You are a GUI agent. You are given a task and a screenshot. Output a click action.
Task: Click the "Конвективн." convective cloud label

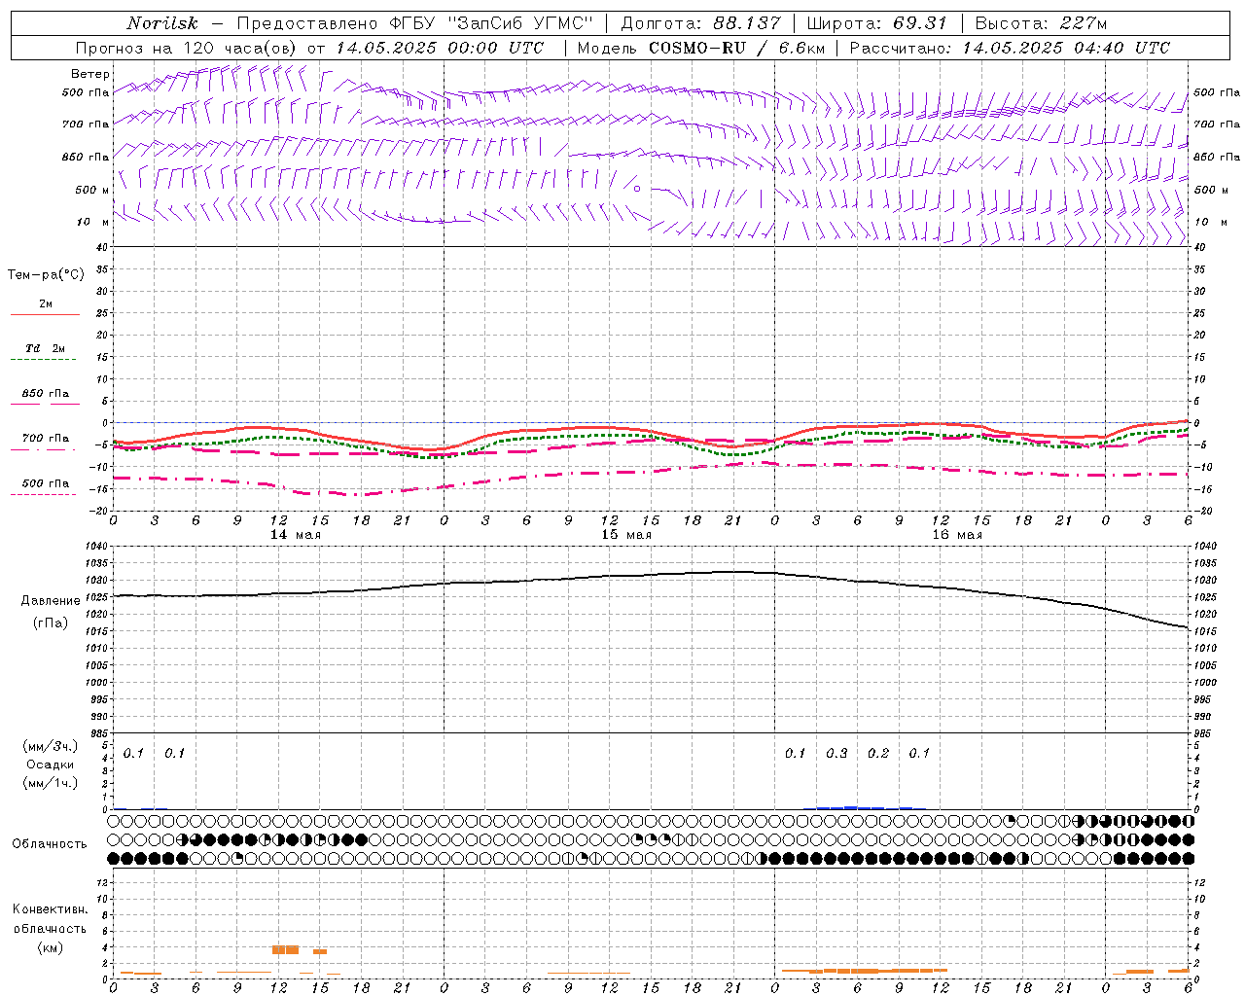click(51, 909)
